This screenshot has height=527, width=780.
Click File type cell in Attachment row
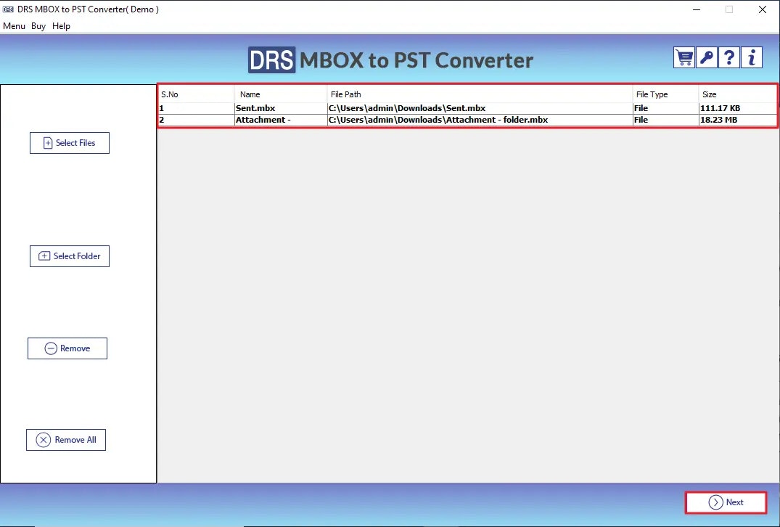coord(665,120)
